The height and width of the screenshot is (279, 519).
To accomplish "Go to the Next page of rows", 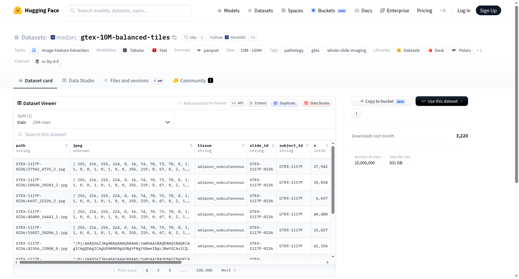I will tap(229, 270).
